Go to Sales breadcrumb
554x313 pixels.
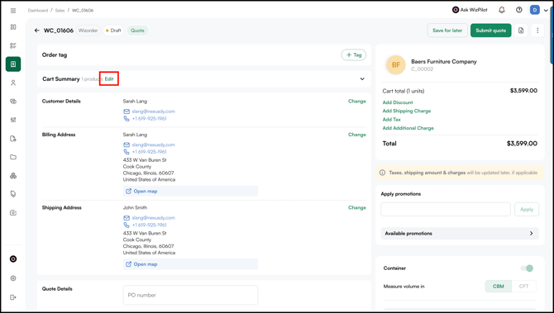tap(60, 11)
